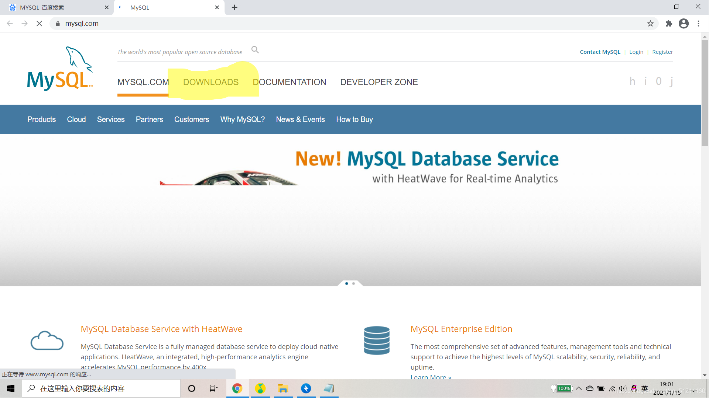The height and width of the screenshot is (398, 709).
Task: Open Task View on the taskbar
Action: [x=214, y=388]
